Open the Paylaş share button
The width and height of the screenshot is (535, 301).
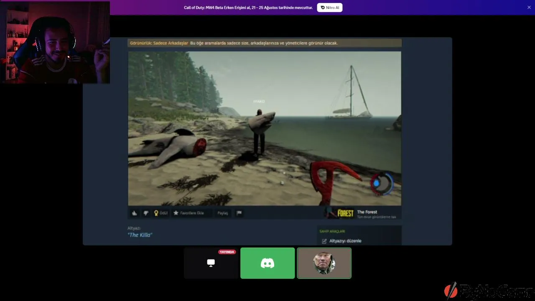(223, 213)
